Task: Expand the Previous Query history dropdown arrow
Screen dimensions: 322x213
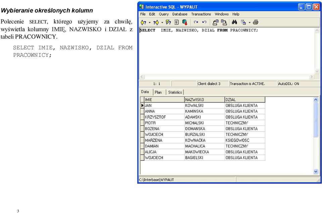Action: pyautogui.click(x=150, y=22)
